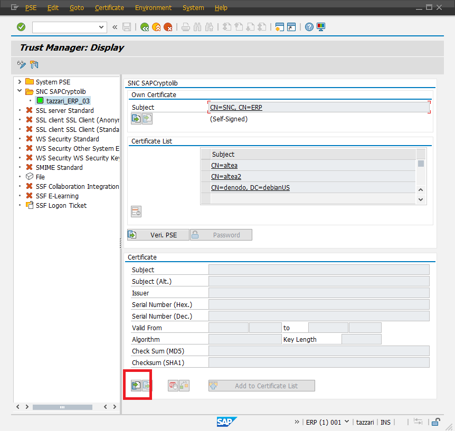This screenshot has width=455, height=431.
Task: Click the tree horizontal scrollbar thumb
Action: 62,407
